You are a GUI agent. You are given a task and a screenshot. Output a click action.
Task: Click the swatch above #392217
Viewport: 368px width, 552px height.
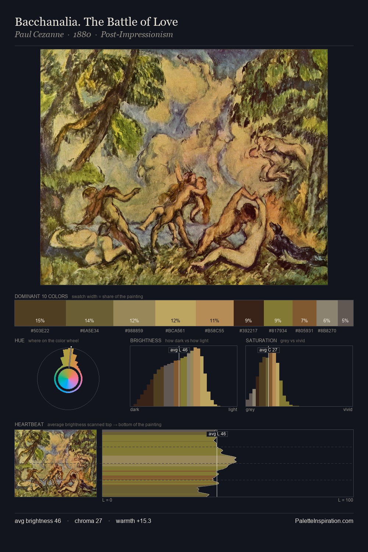pyautogui.click(x=249, y=313)
